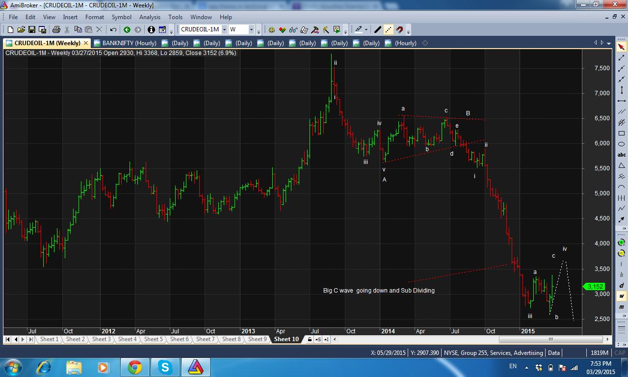This screenshot has height=377, width=628.
Task: Click the Print toolbar icon
Action: click(x=56, y=29)
